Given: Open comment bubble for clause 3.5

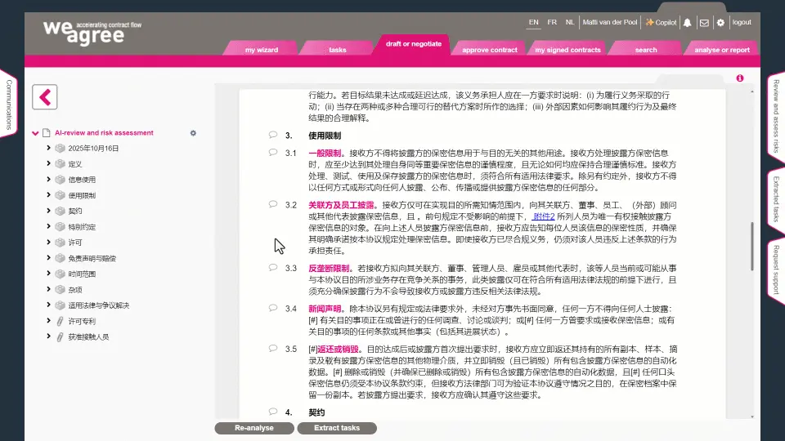Looking at the screenshot, I should coord(273,349).
